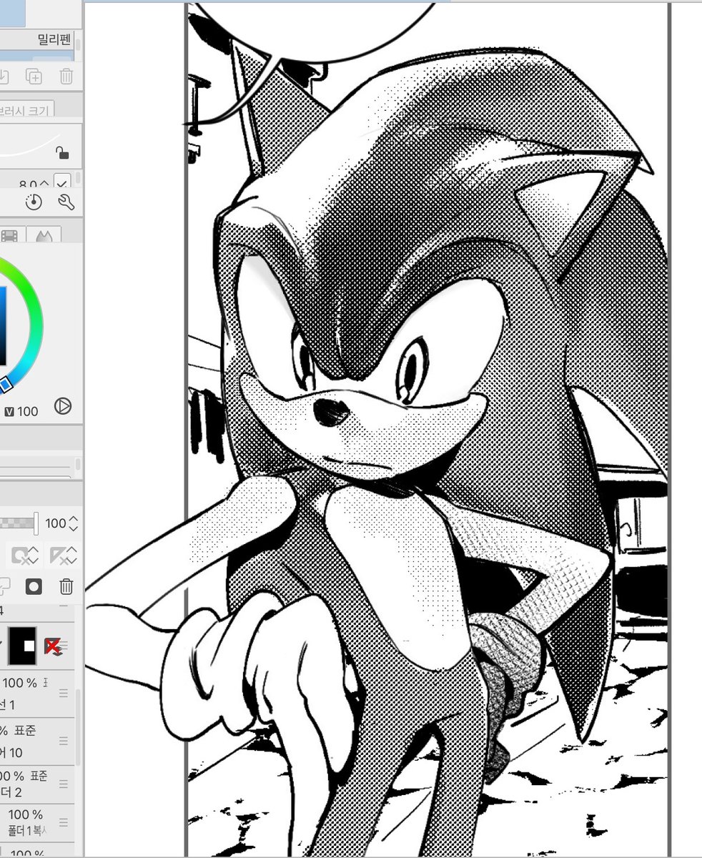Click grip handle on 어 10 layer row
This screenshot has width=702, height=858.
pos(64,741)
